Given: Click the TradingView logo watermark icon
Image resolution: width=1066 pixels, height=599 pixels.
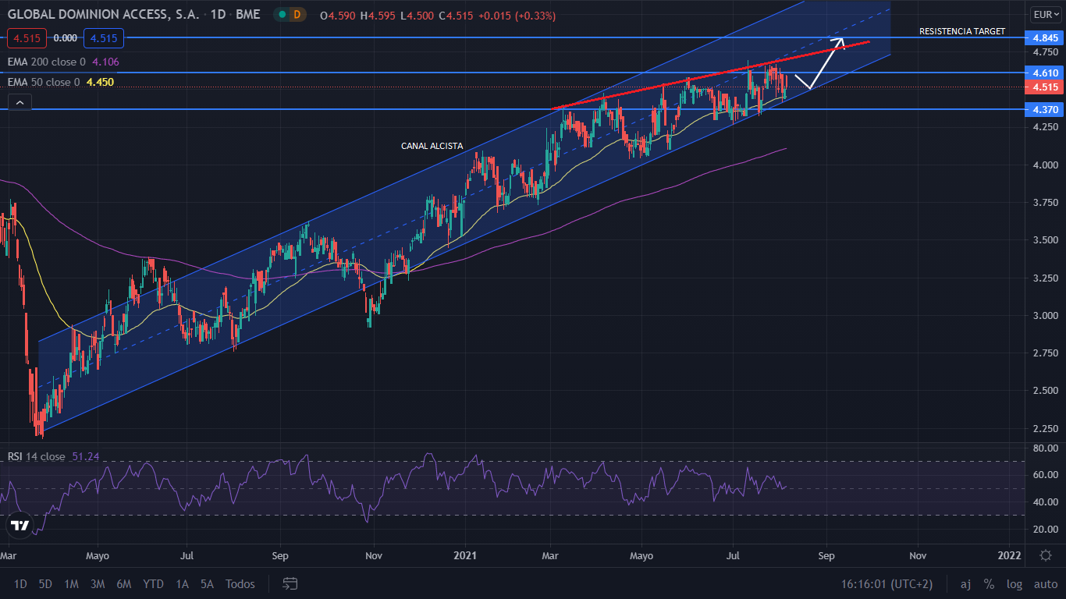Looking at the screenshot, I should [19, 526].
